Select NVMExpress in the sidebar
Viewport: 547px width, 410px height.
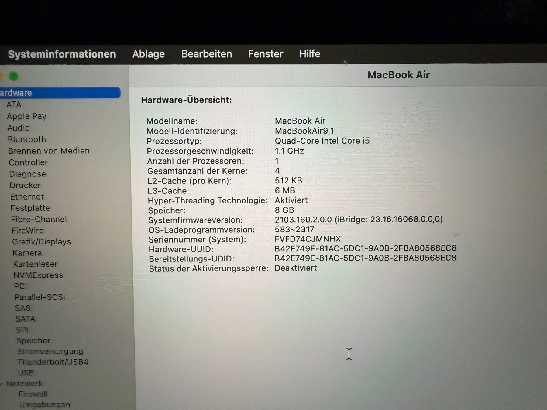[x=38, y=275]
